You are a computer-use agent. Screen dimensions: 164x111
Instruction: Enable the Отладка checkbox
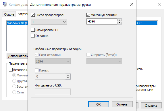[33, 36]
